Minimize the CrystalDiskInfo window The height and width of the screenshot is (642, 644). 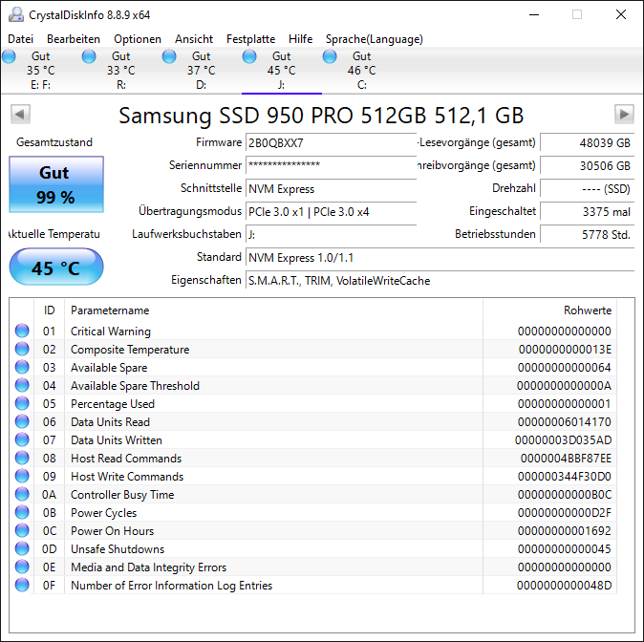534,14
